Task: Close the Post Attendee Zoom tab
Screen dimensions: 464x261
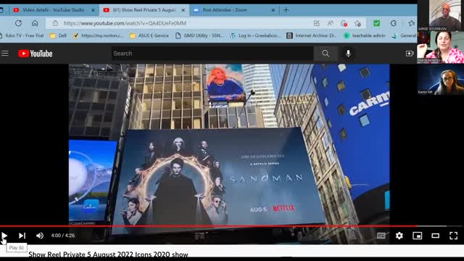Action: click(273, 10)
